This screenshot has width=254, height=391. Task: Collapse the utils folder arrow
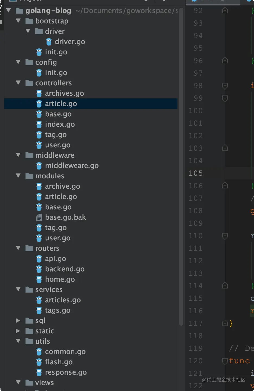[18, 341]
